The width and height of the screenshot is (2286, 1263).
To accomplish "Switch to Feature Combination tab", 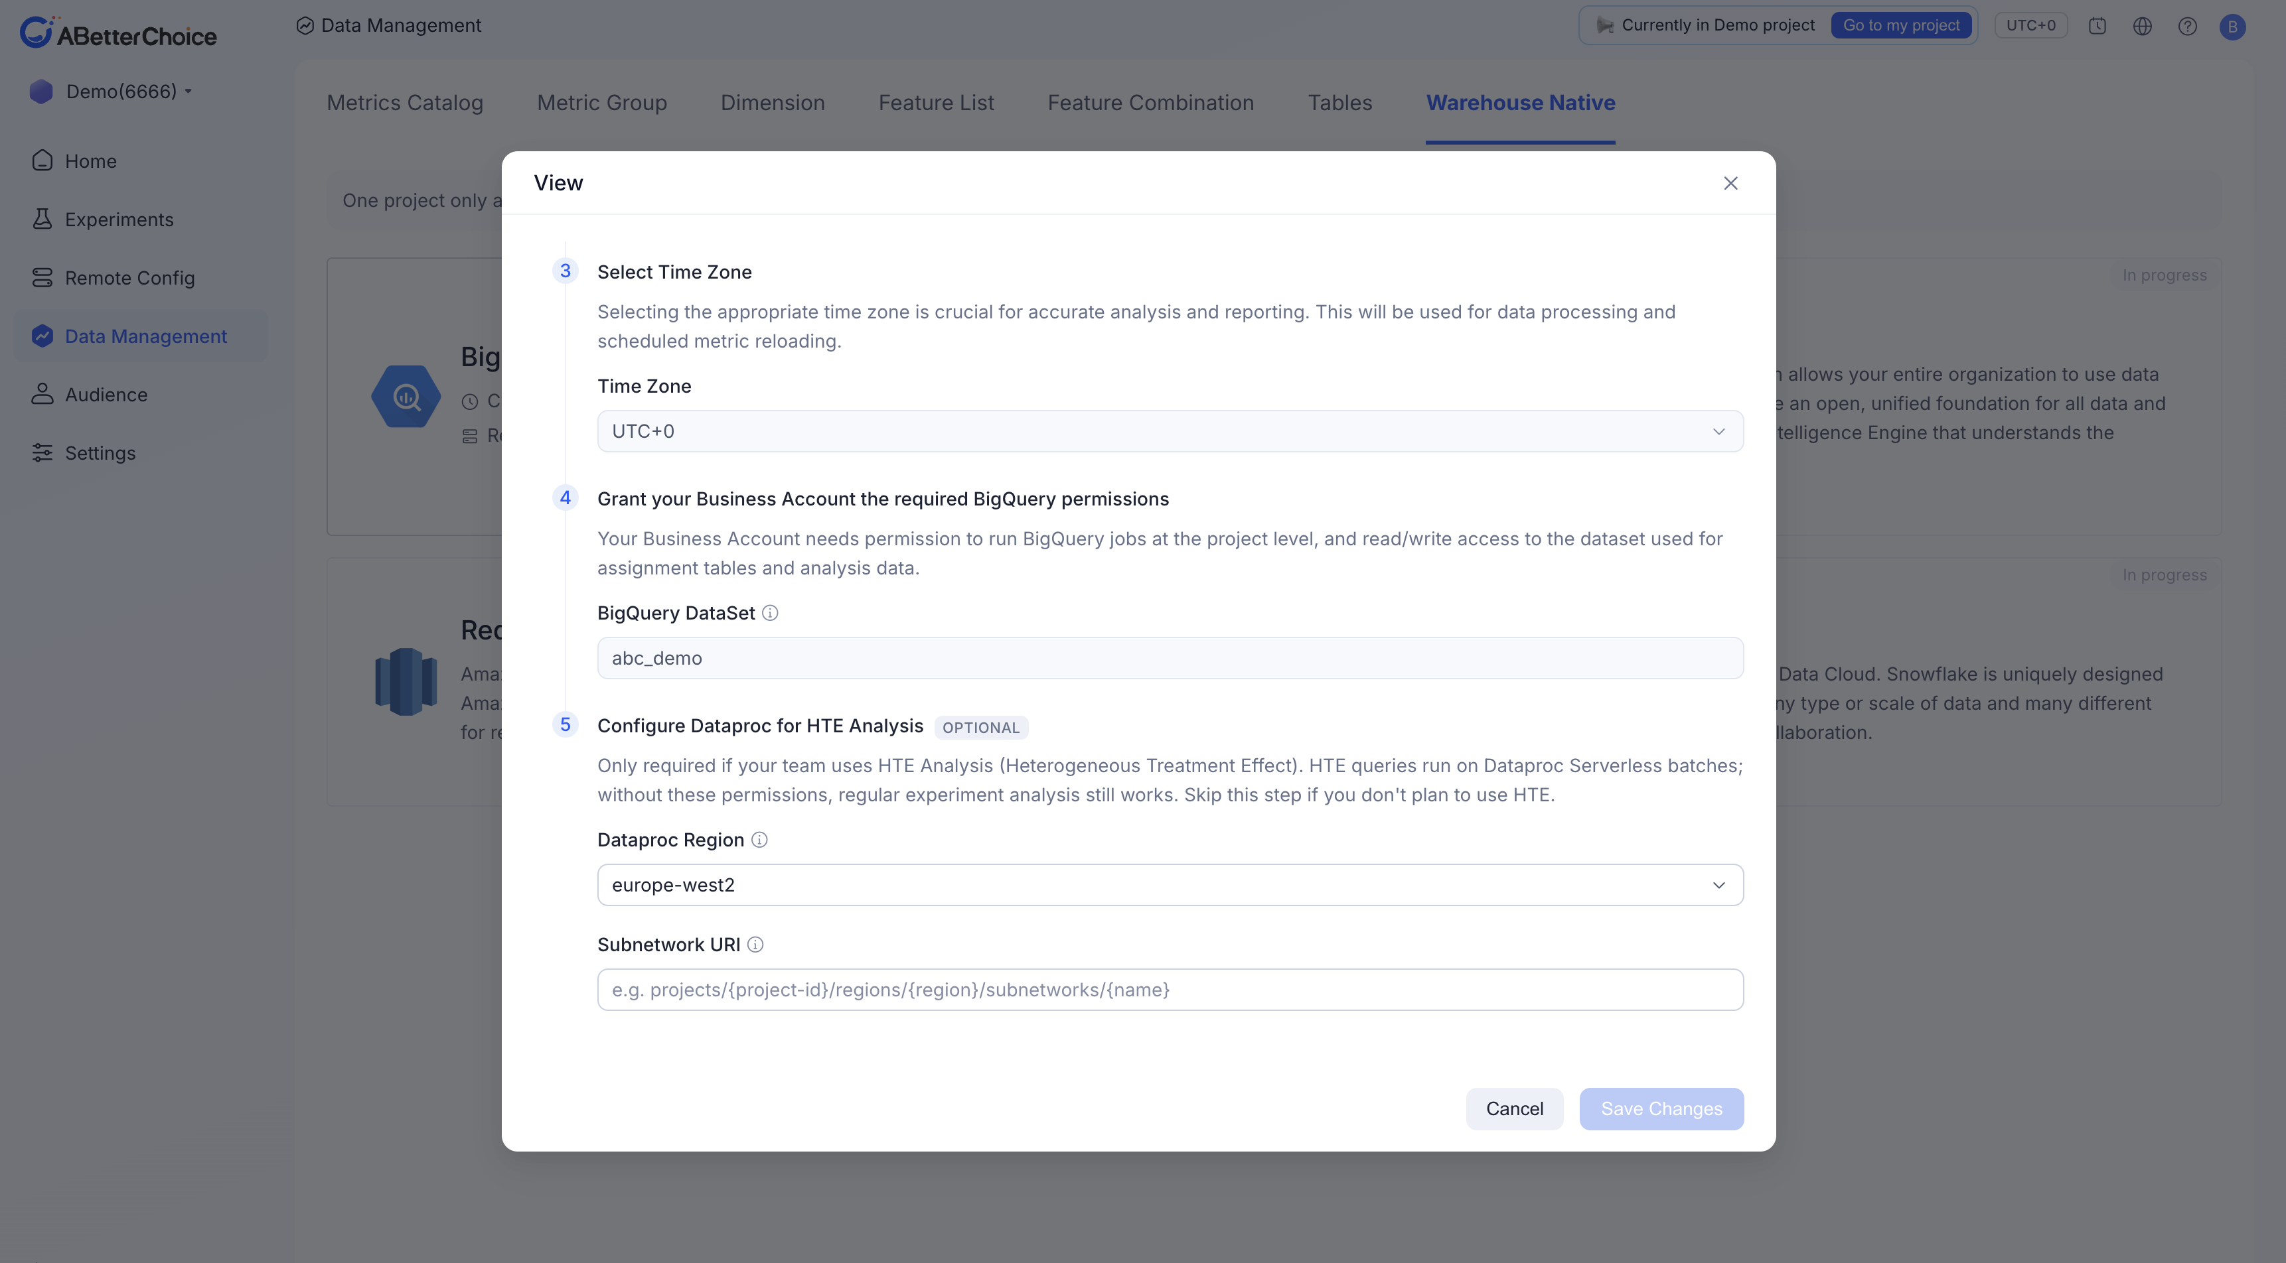I will pos(1151,103).
